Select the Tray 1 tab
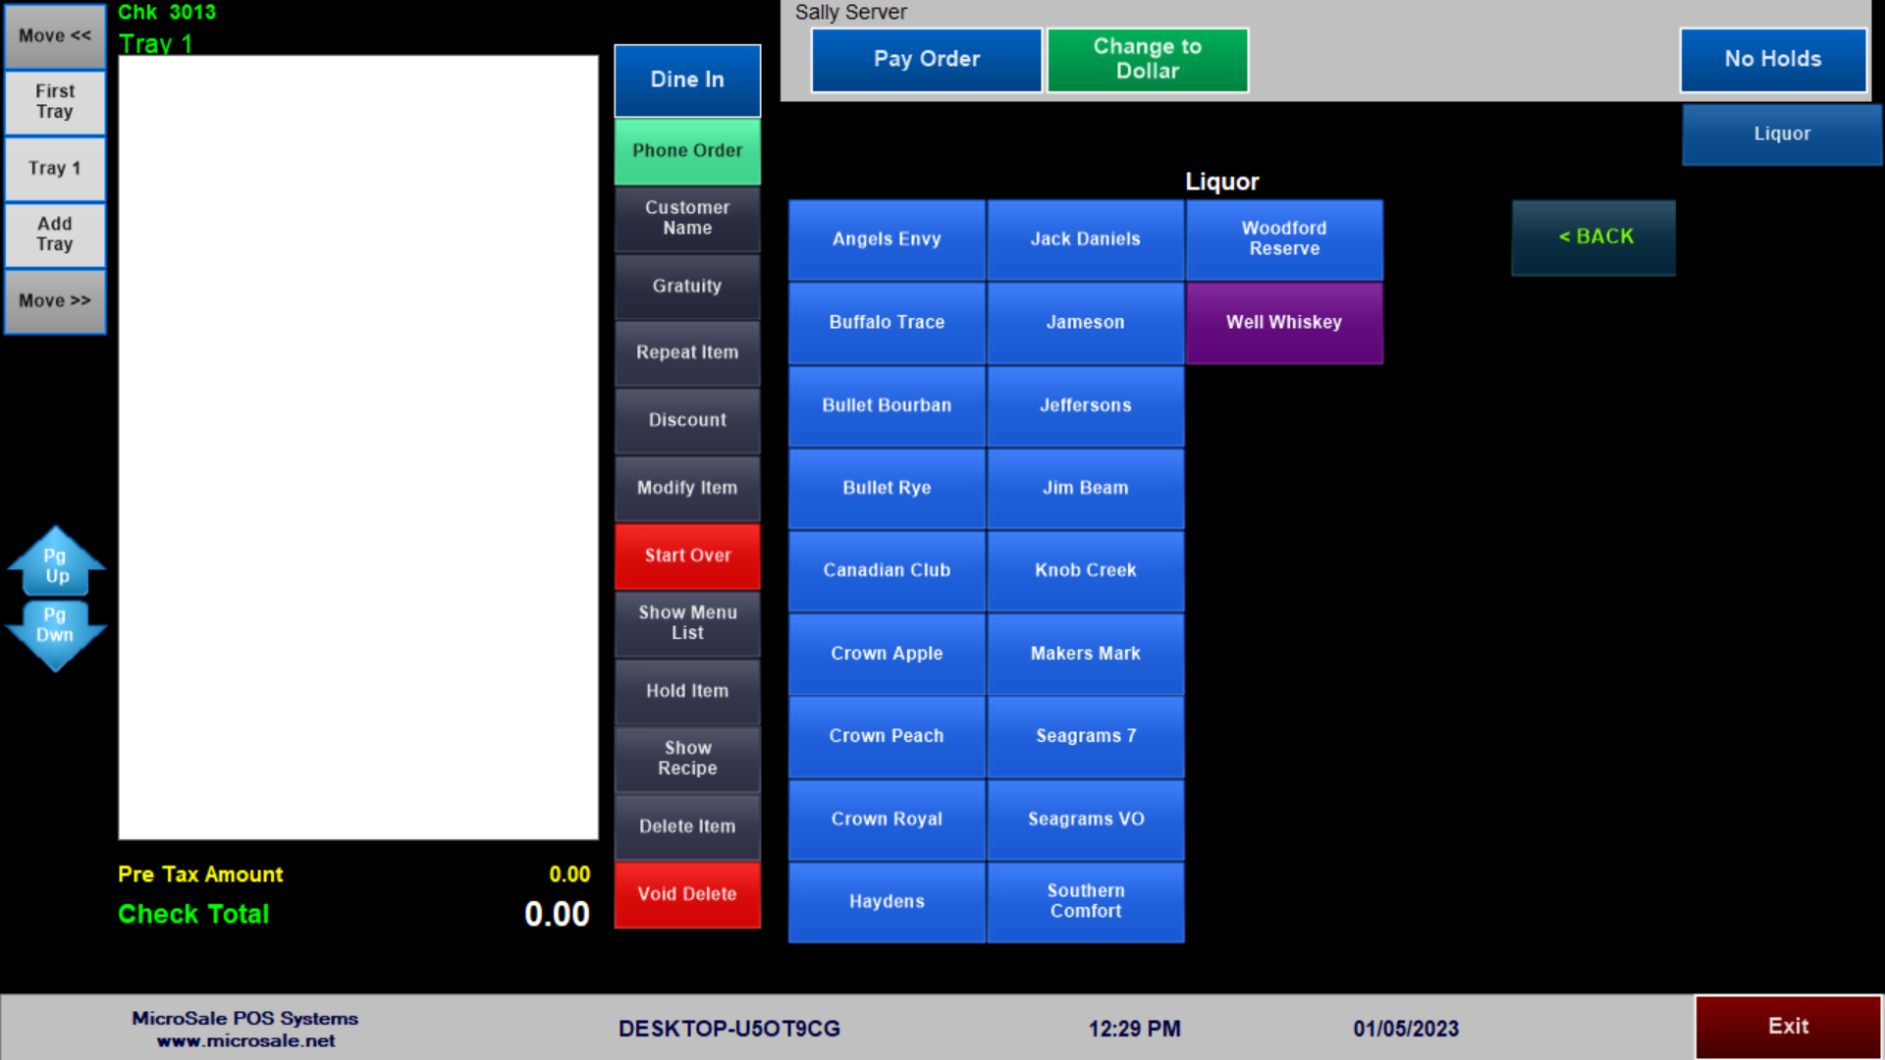The width and height of the screenshot is (1885, 1060). click(55, 168)
